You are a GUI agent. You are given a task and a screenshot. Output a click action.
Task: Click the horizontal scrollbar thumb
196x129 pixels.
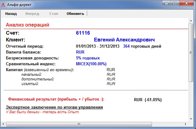79,124
